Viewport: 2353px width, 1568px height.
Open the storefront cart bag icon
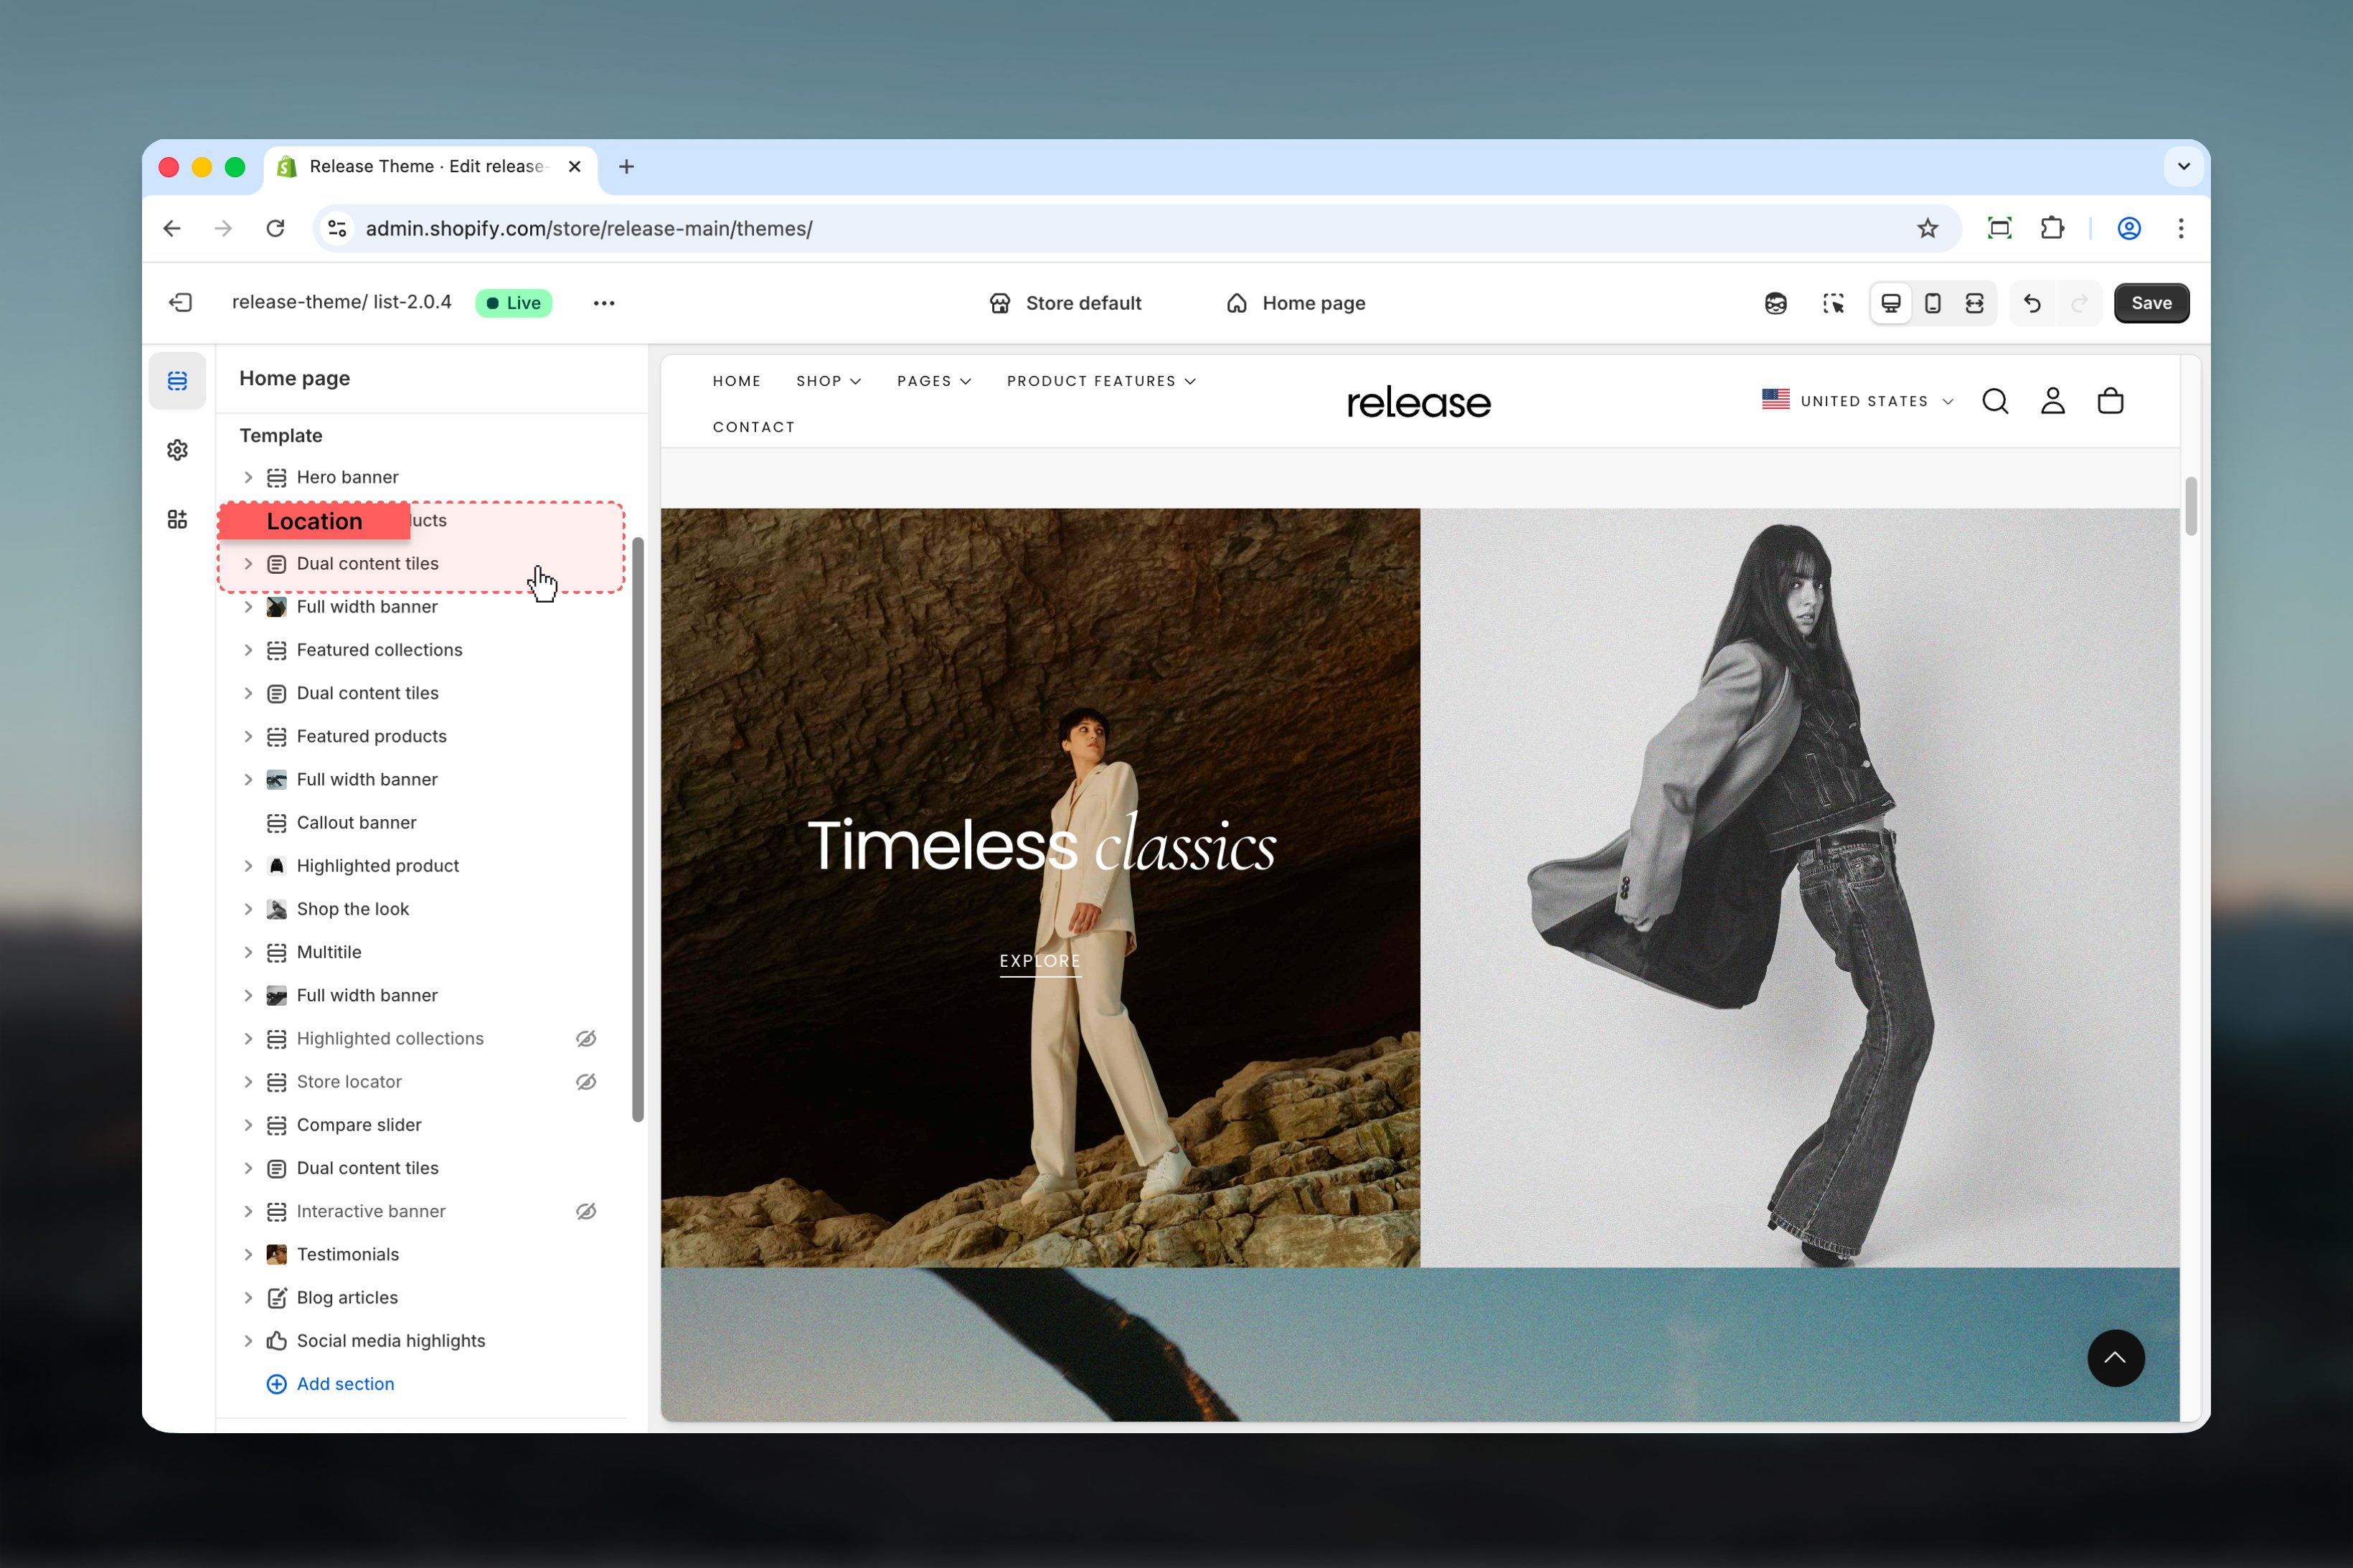[2110, 401]
